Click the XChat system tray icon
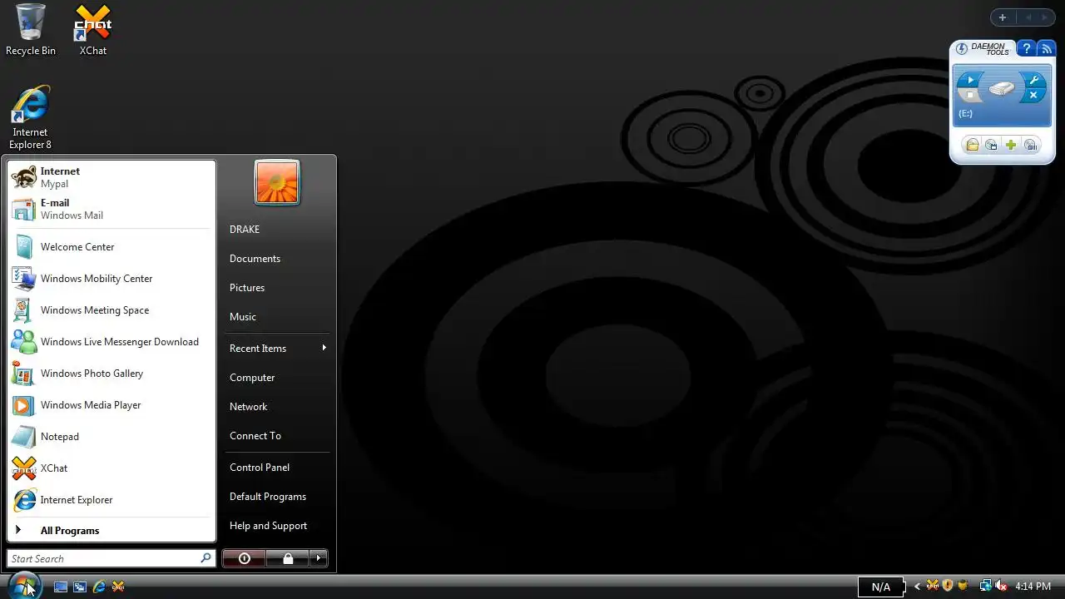The height and width of the screenshot is (599, 1065). [933, 586]
